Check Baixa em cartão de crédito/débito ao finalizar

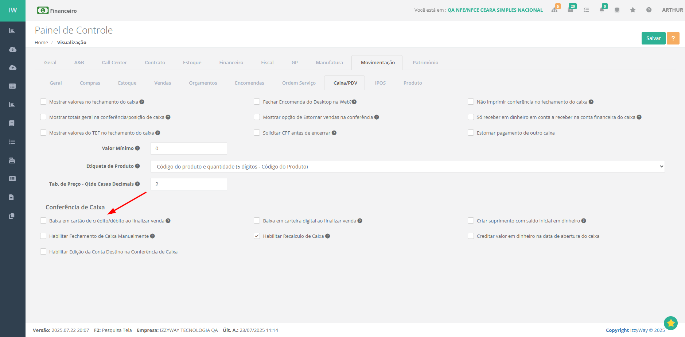43,221
